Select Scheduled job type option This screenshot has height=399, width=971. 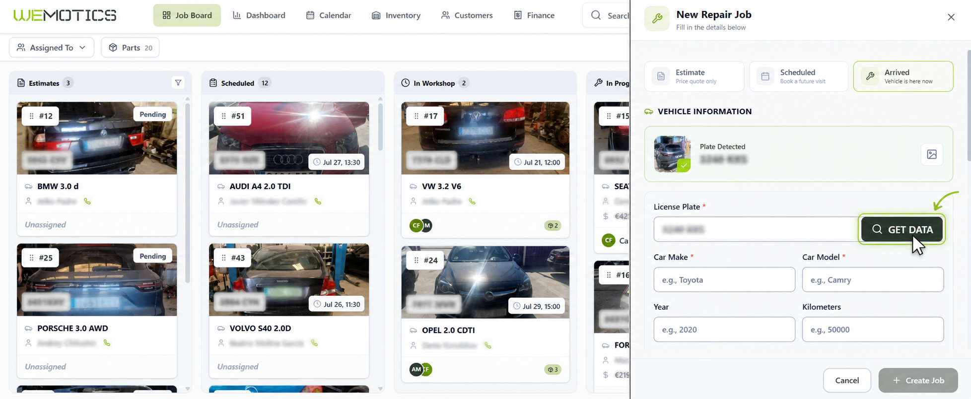(799, 76)
